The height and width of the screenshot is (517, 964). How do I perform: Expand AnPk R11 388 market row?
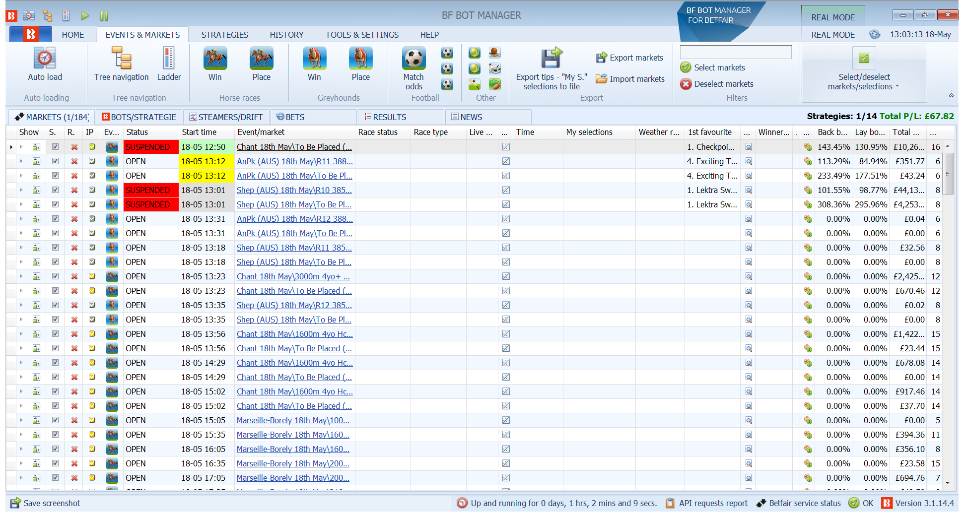(21, 161)
